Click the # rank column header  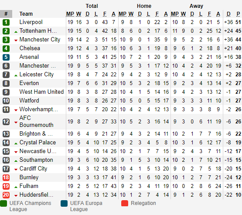point(6,14)
